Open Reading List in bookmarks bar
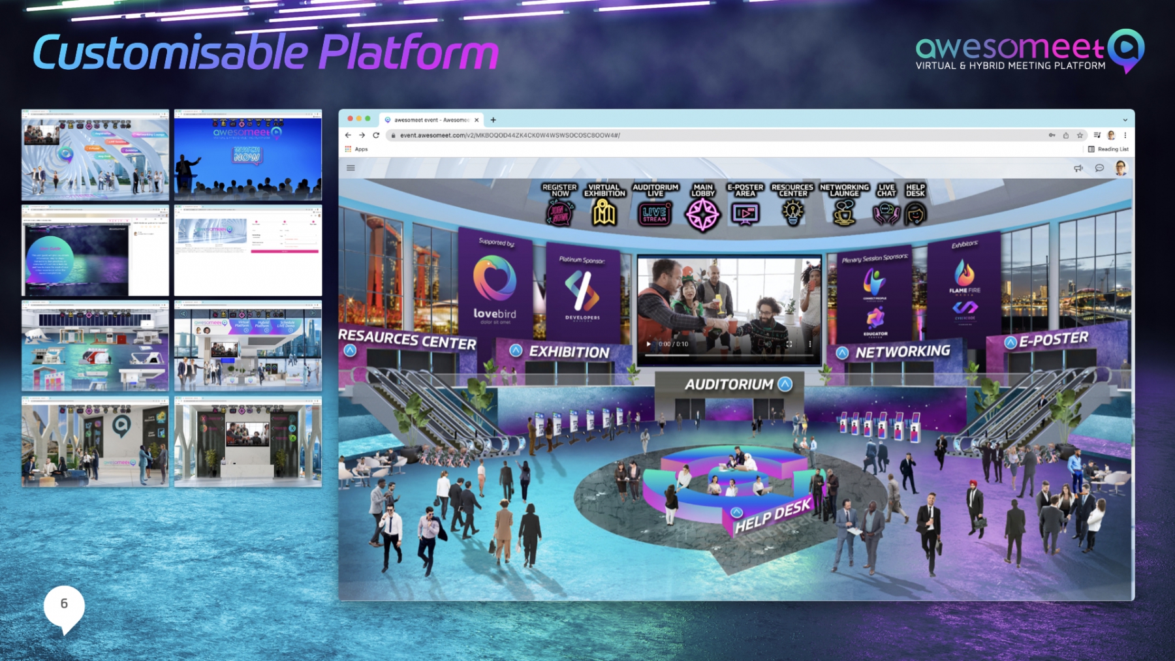1175x661 pixels. [1108, 149]
